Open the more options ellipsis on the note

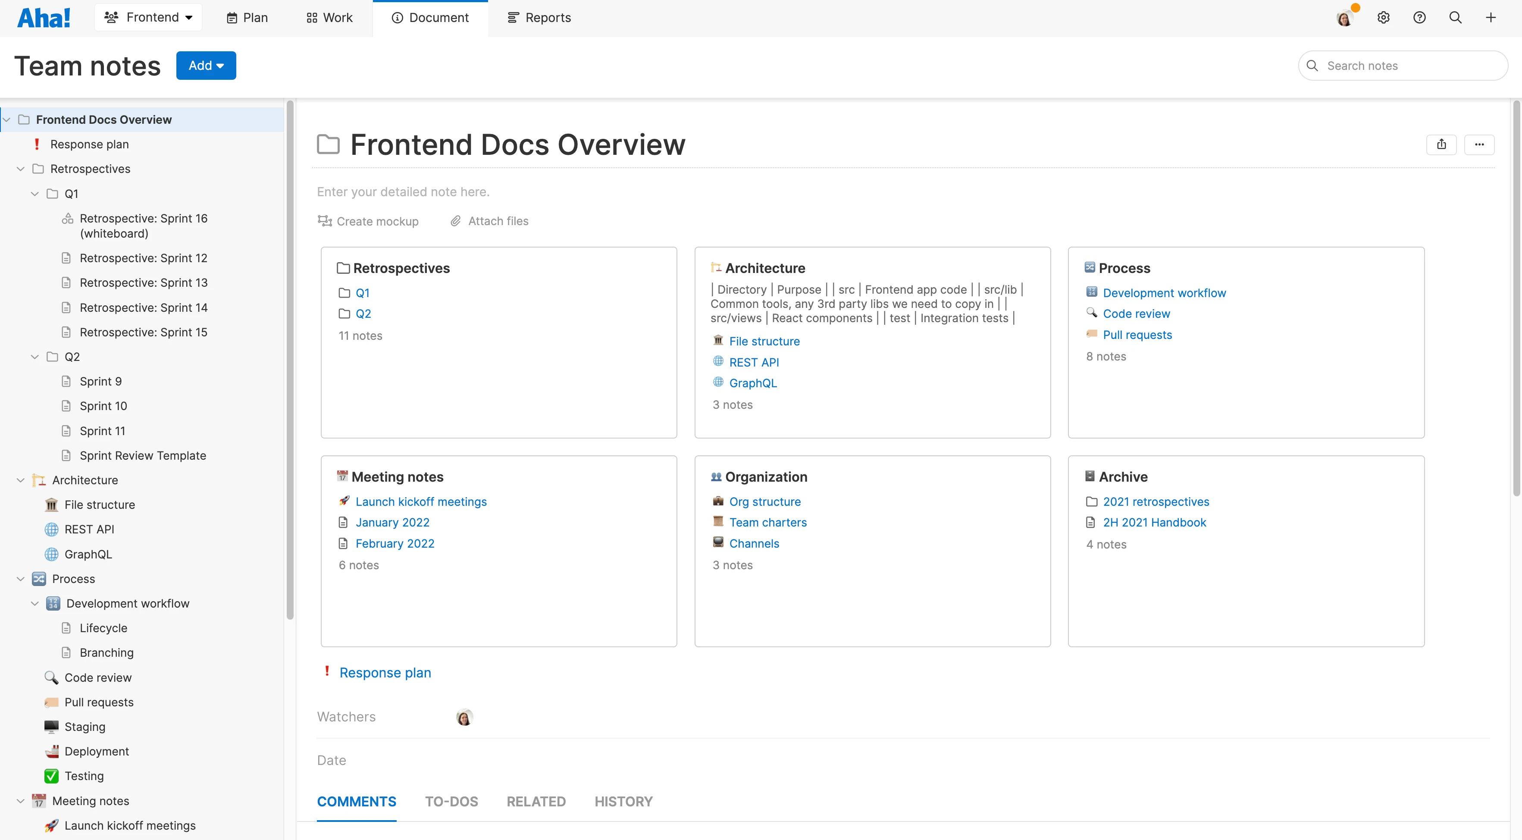pos(1479,144)
